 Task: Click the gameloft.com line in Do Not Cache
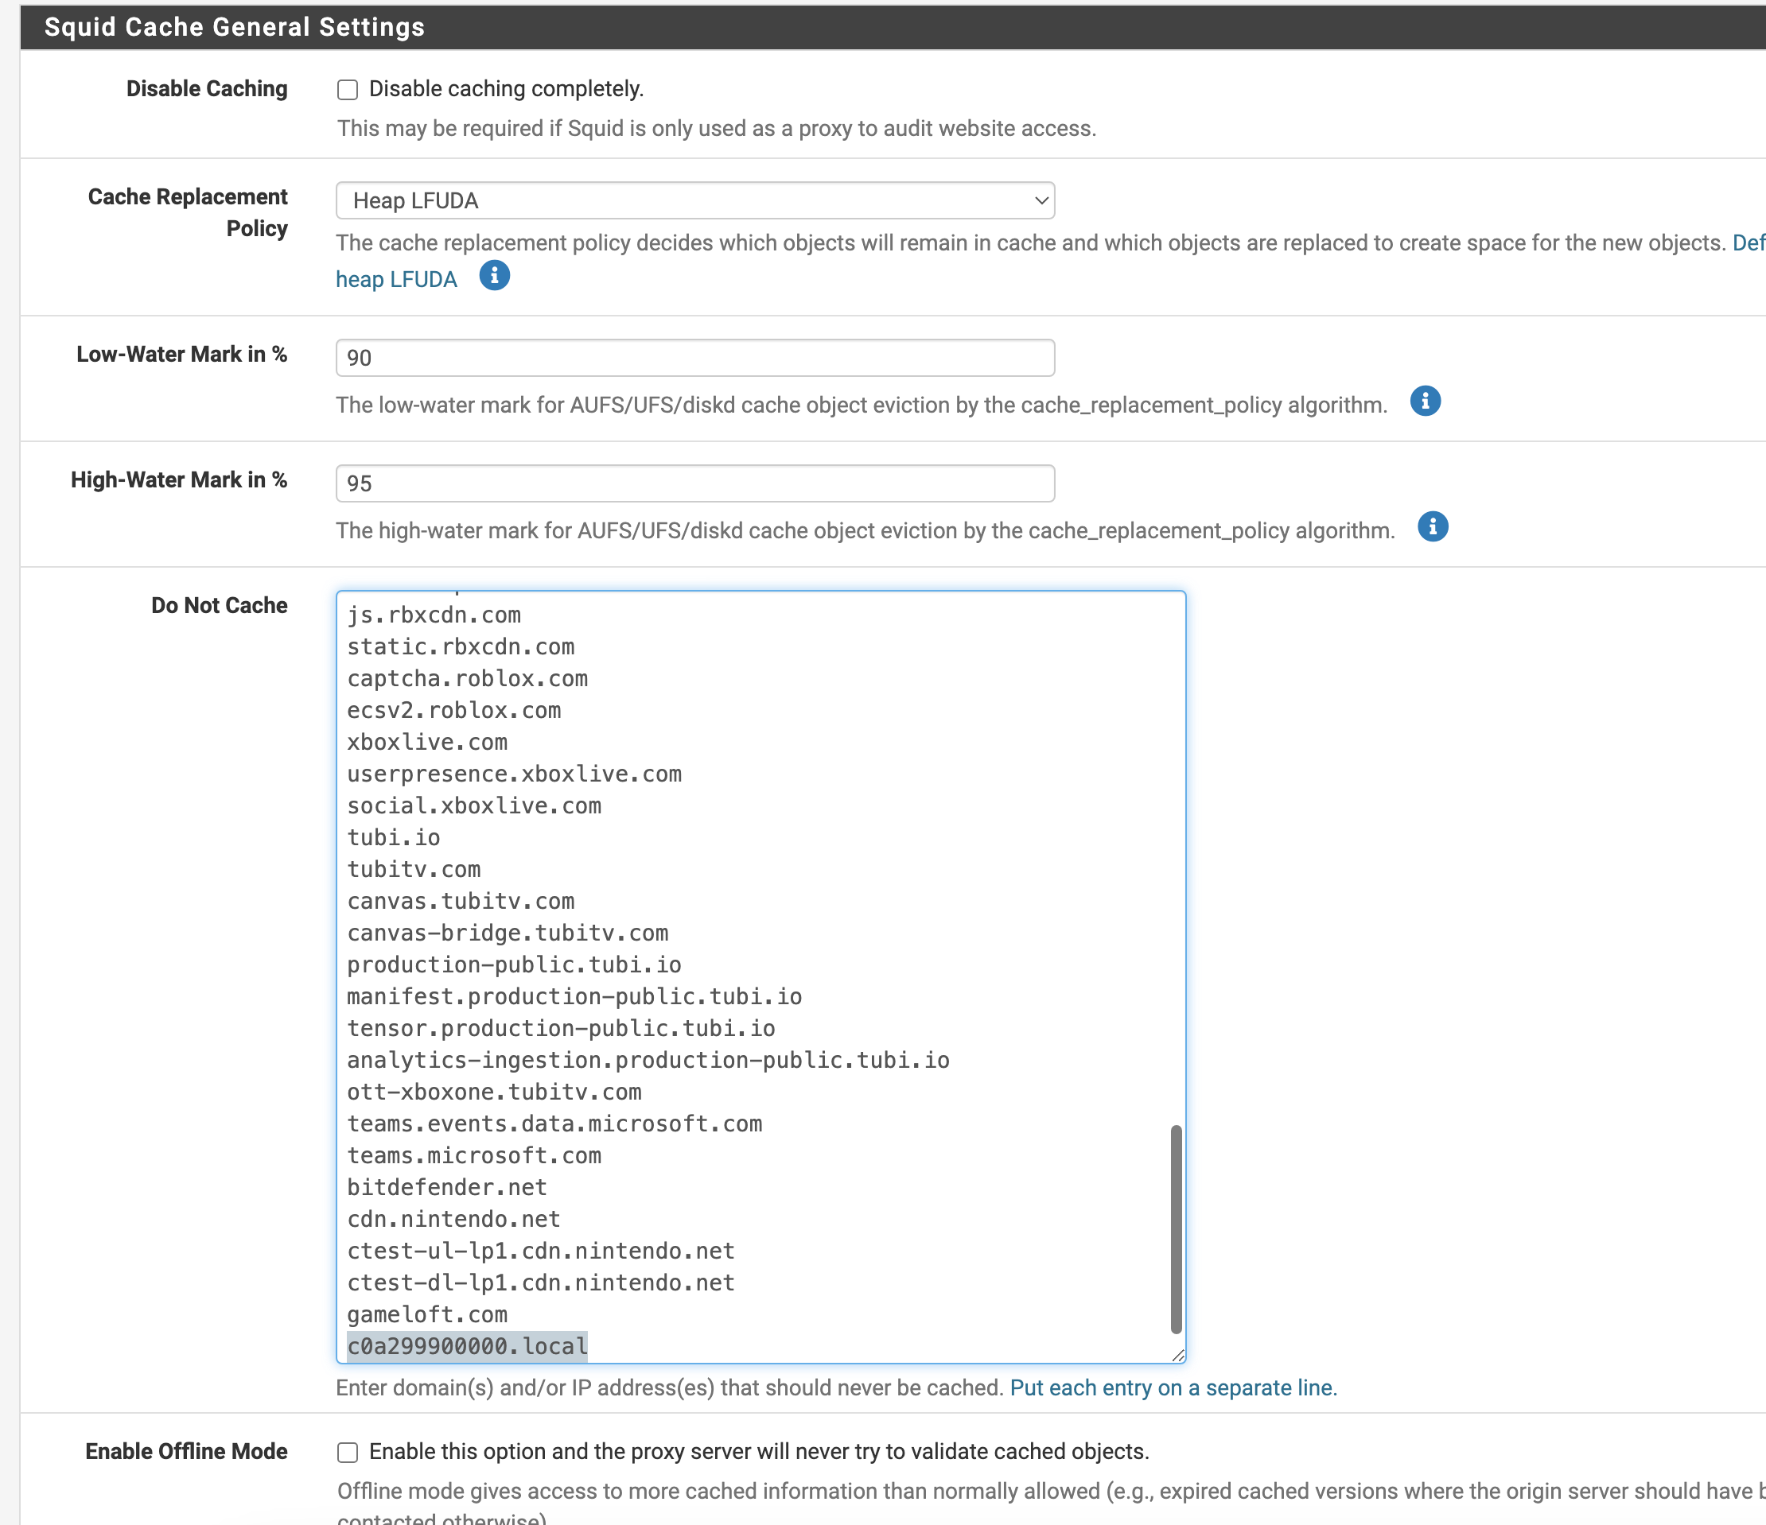coord(427,1314)
